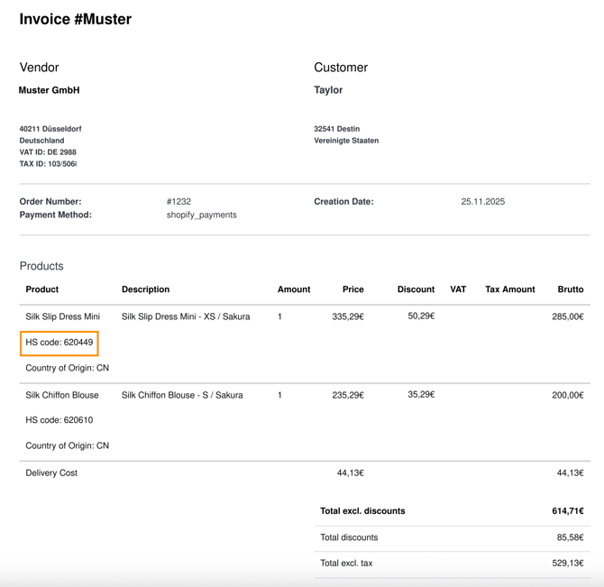The height and width of the screenshot is (587, 604).
Task: Select the highlighted HS code 620449 field
Action: 59,343
